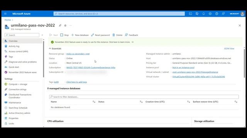The image size is (247, 138).
Task: Click Reset password in the toolbar
Action: pos(100,35)
